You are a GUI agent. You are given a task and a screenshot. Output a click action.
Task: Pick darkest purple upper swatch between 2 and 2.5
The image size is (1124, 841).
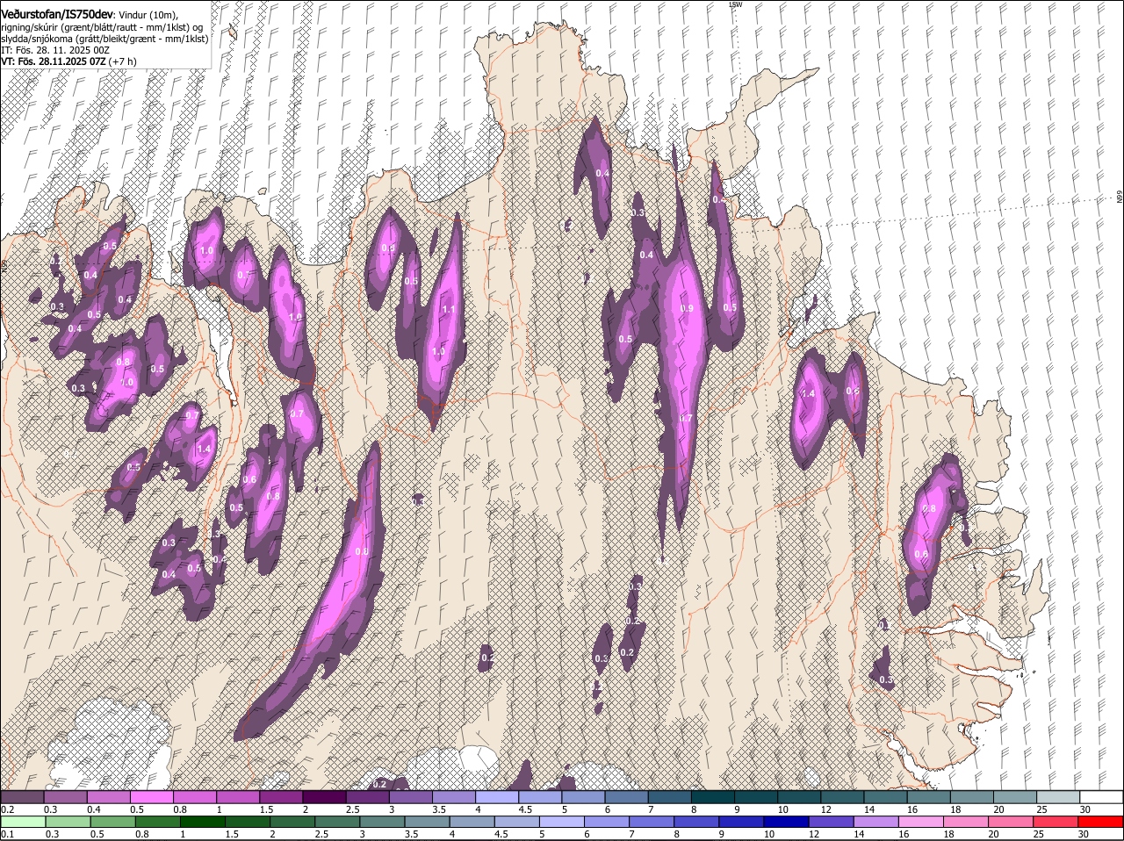(324, 797)
